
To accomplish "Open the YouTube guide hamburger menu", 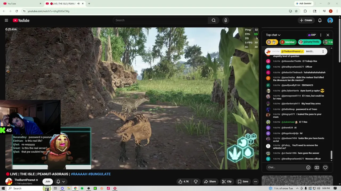I will [6, 20].
